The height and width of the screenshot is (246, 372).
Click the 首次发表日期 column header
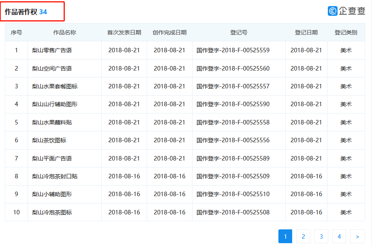tap(124, 32)
